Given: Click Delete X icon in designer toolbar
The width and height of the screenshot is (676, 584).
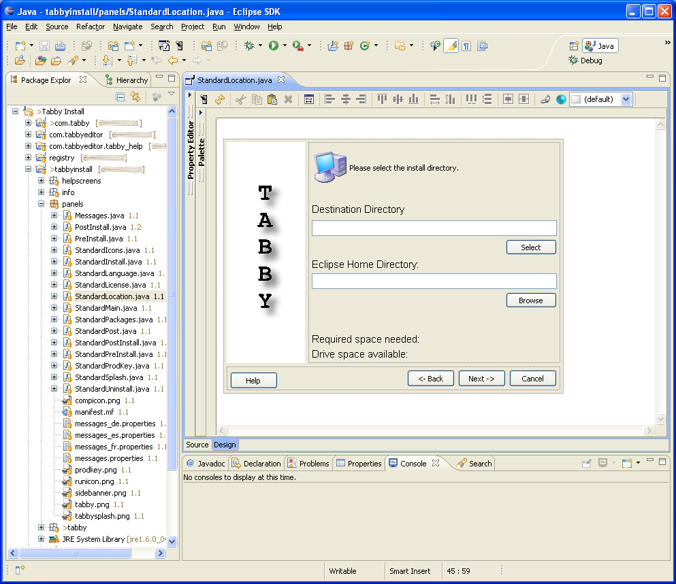Looking at the screenshot, I should [x=288, y=99].
